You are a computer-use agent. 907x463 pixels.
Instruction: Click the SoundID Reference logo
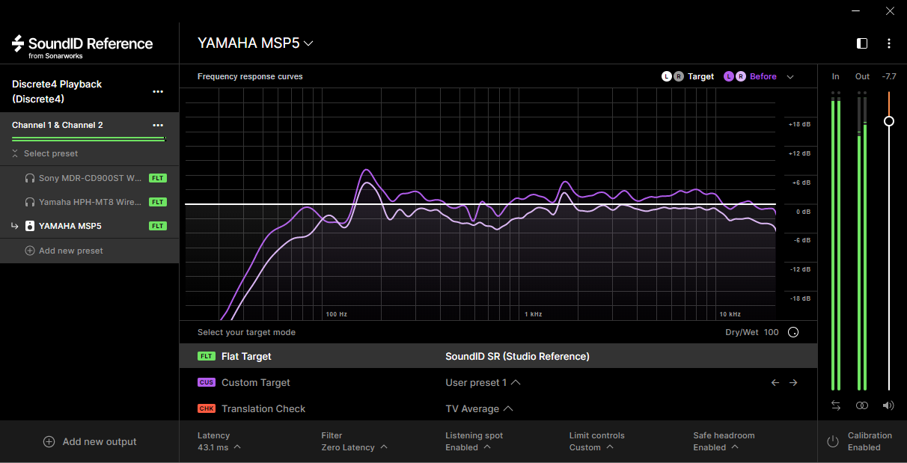click(82, 45)
